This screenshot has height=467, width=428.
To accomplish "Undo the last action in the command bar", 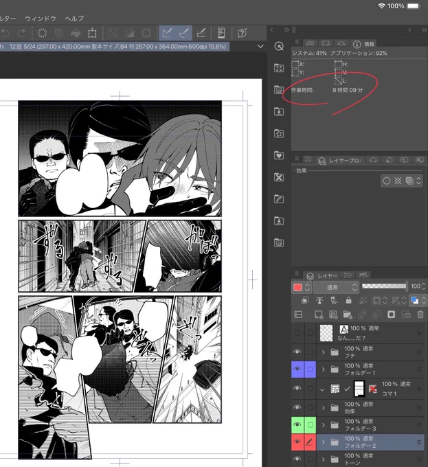I will [5, 33].
